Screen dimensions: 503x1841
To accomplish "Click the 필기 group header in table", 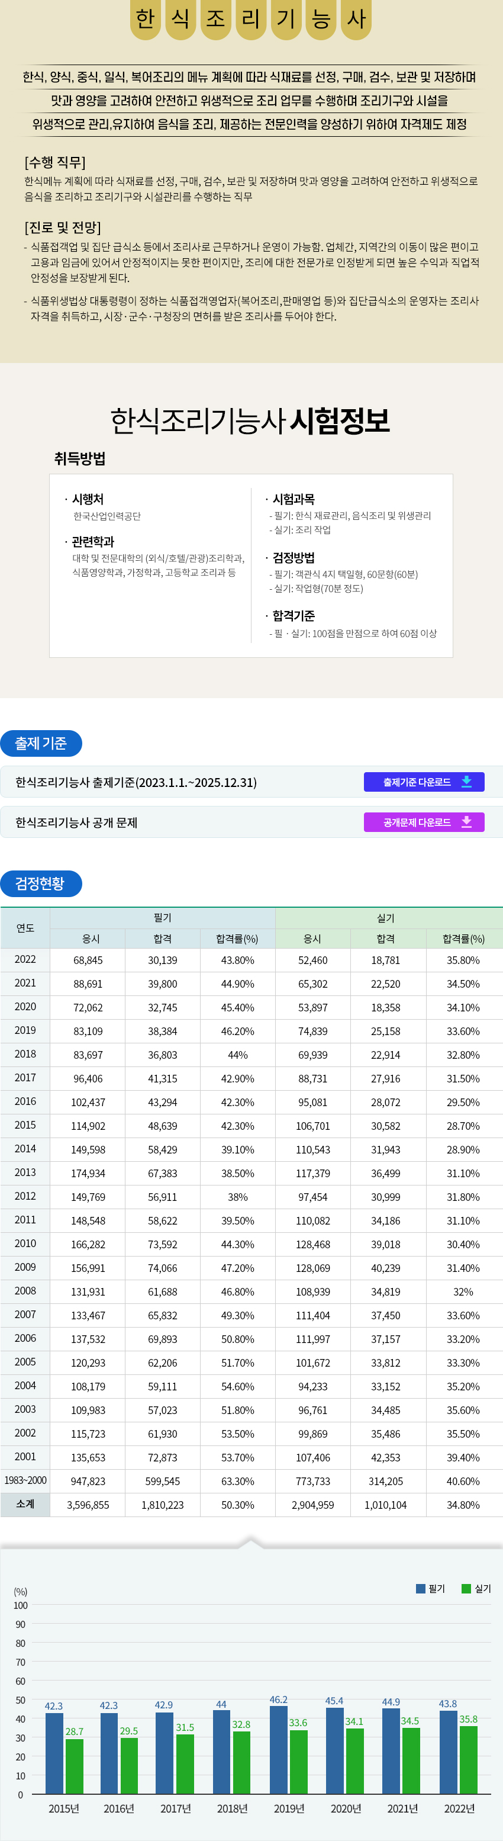I will tap(162, 918).
